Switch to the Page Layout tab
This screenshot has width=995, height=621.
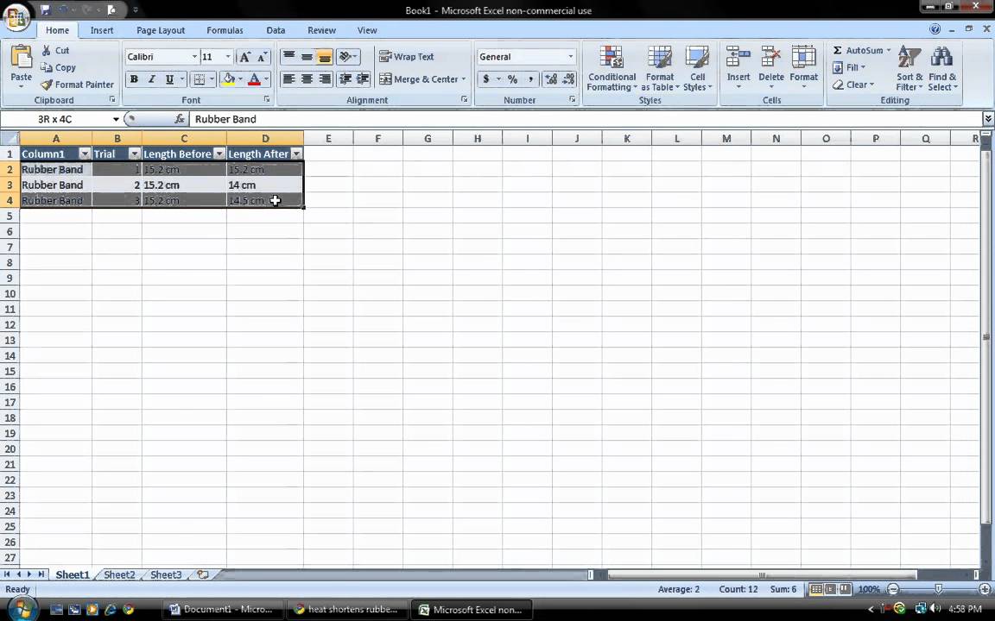coord(161,30)
